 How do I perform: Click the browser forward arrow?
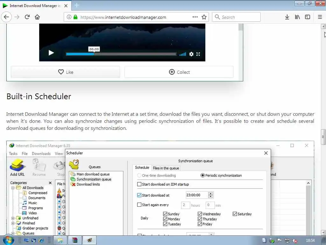point(17,17)
